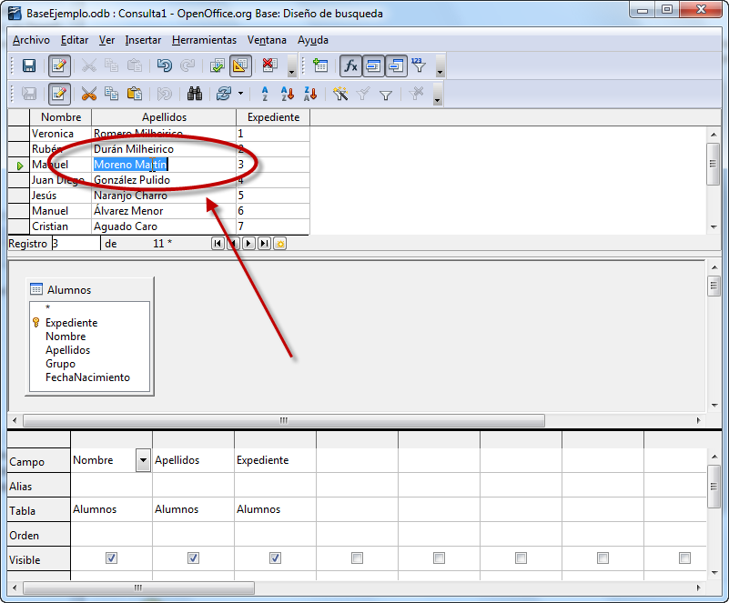Select the Expediente column header in results

click(x=273, y=117)
